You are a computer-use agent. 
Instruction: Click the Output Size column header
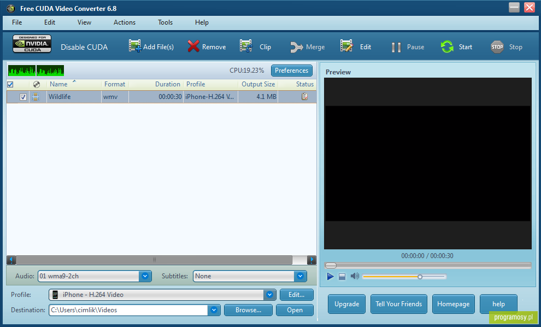[258, 84]
